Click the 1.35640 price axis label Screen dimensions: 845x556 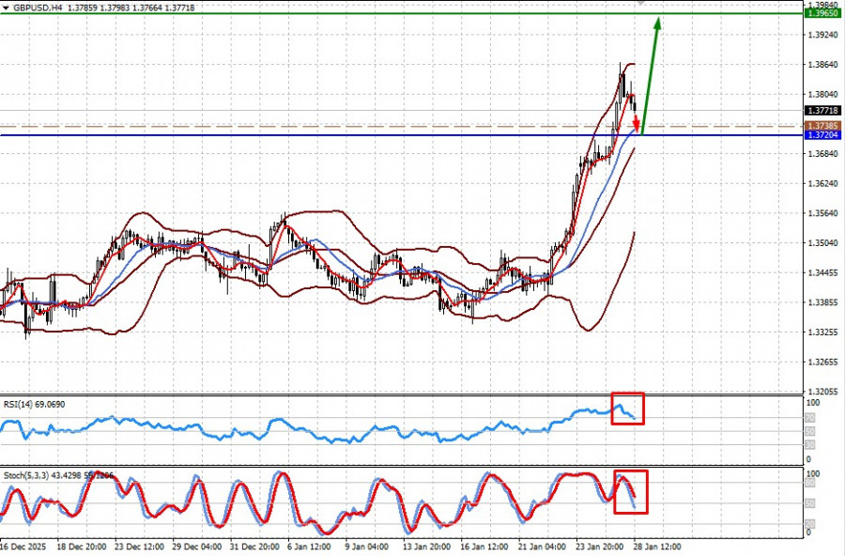pos(822,213)
